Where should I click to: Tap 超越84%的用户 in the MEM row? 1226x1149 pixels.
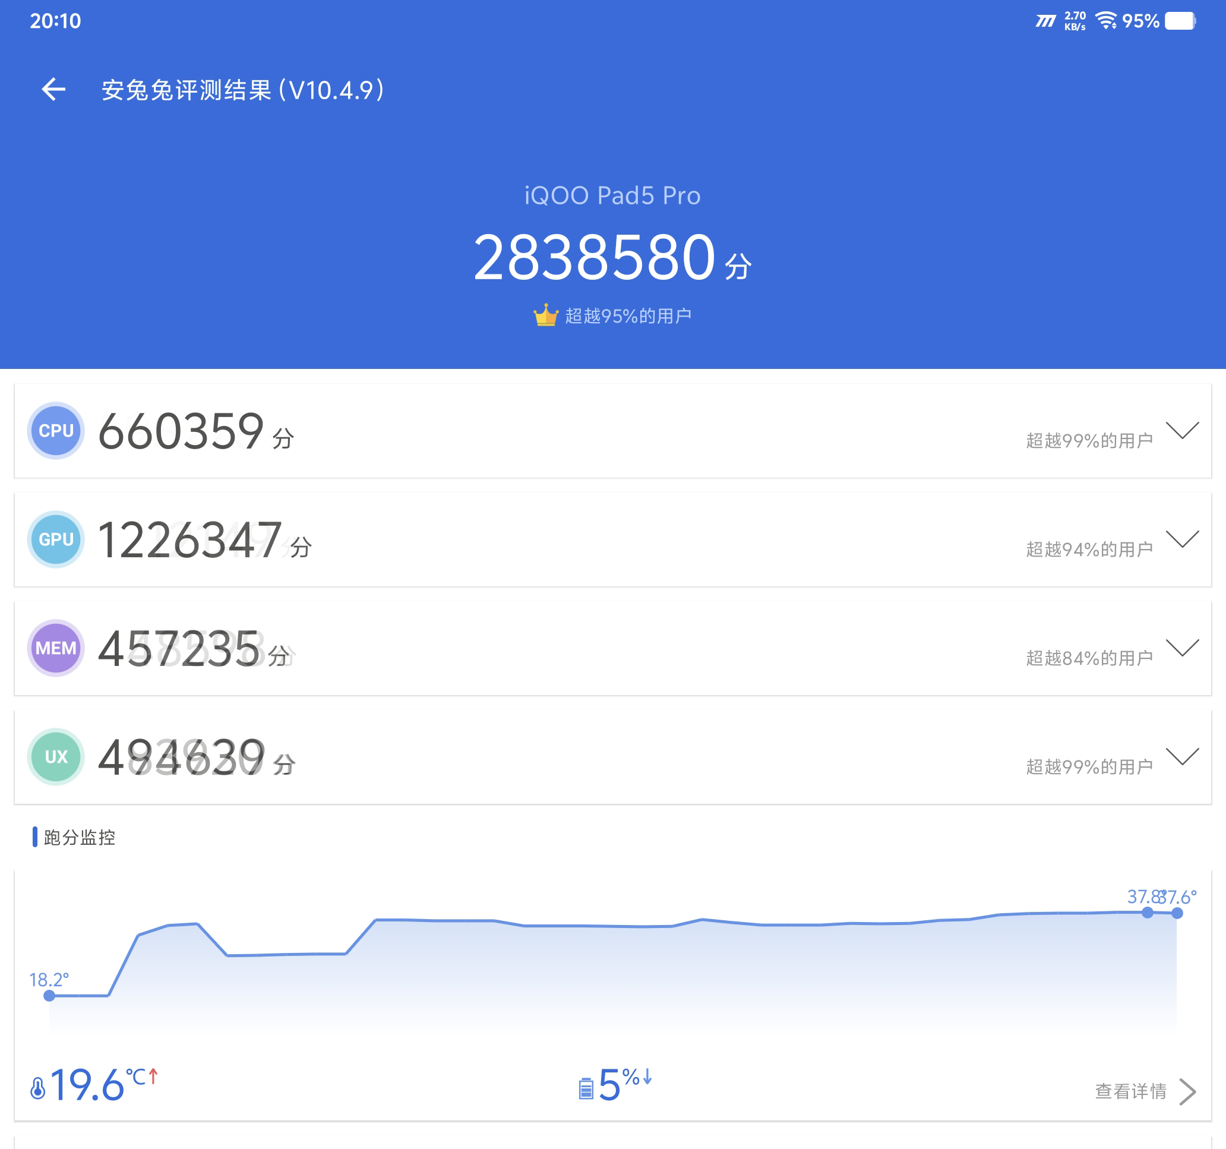click(x=1090, y=658)
